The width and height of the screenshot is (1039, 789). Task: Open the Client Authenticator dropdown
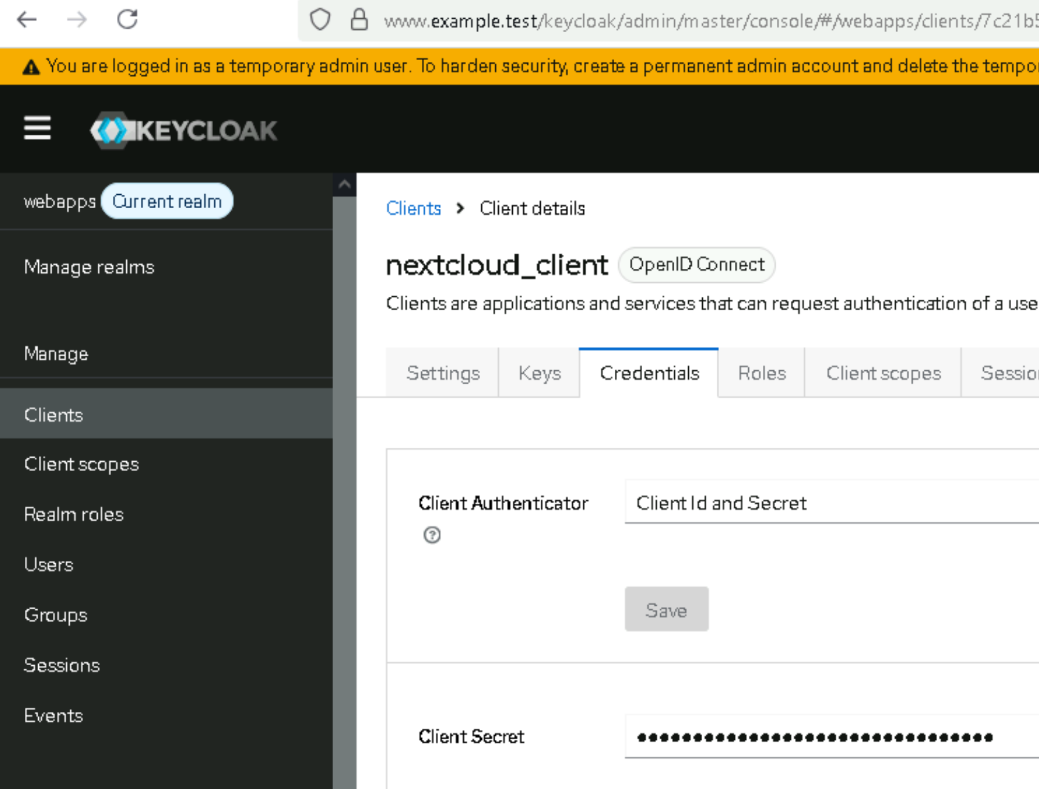point(831,503)
